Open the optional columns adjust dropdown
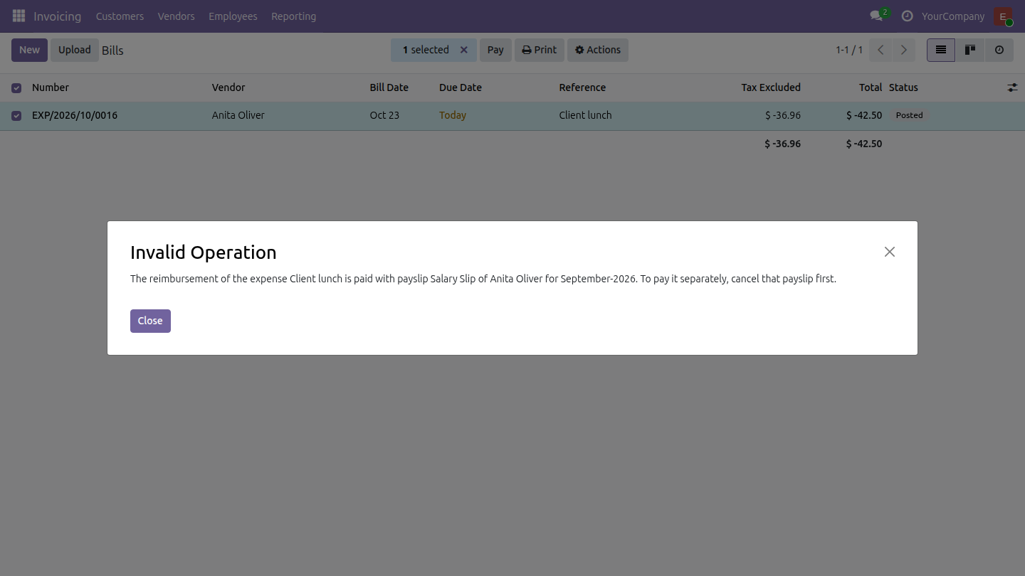This screenshot has height=576, width=1025. [x=1012, y=87]
